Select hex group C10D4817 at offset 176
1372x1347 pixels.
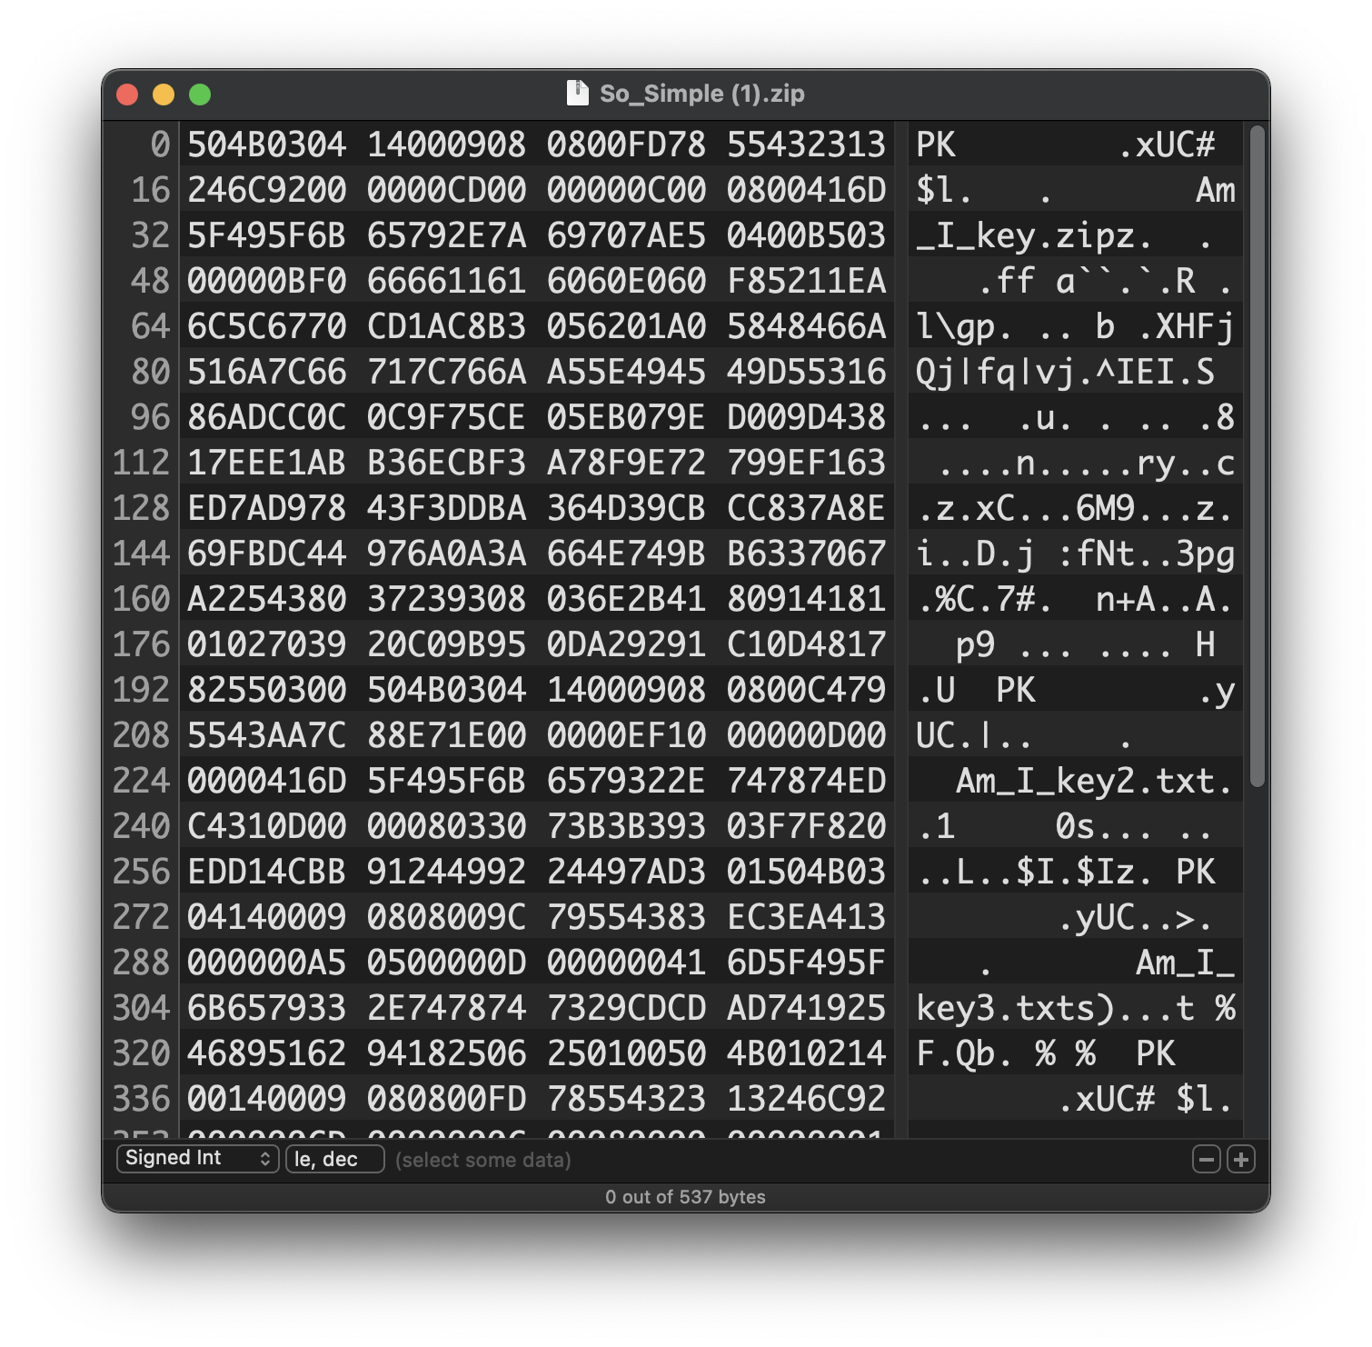[x=806, y=644]
